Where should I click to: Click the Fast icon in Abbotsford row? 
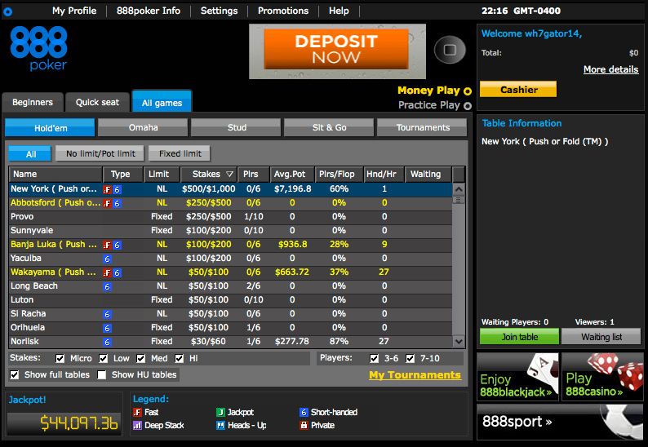(x=107, y=203)
